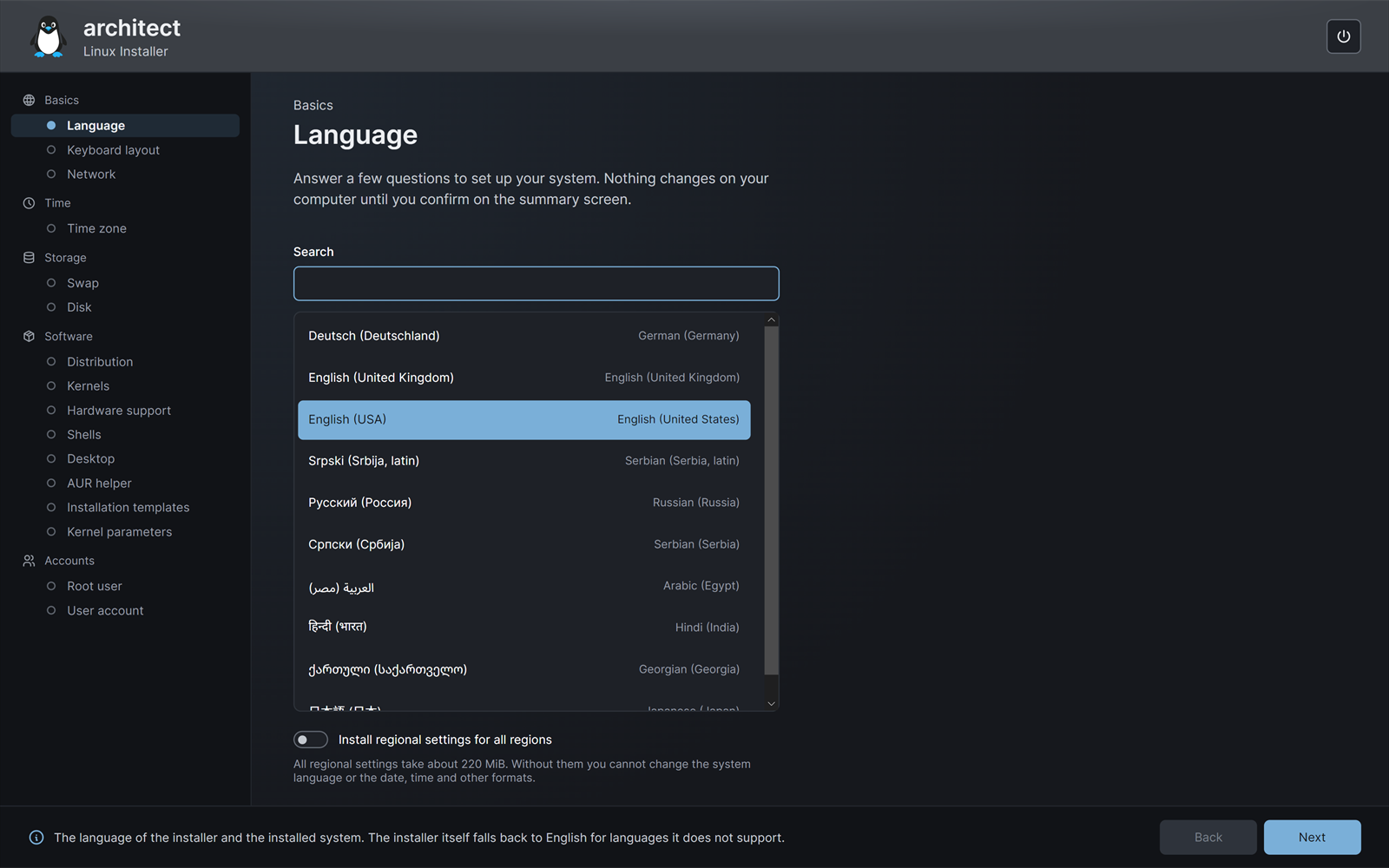Click the Time clock icon
Image resolution: width=1389 pixels, height=868 pixels.
point(29,203)
